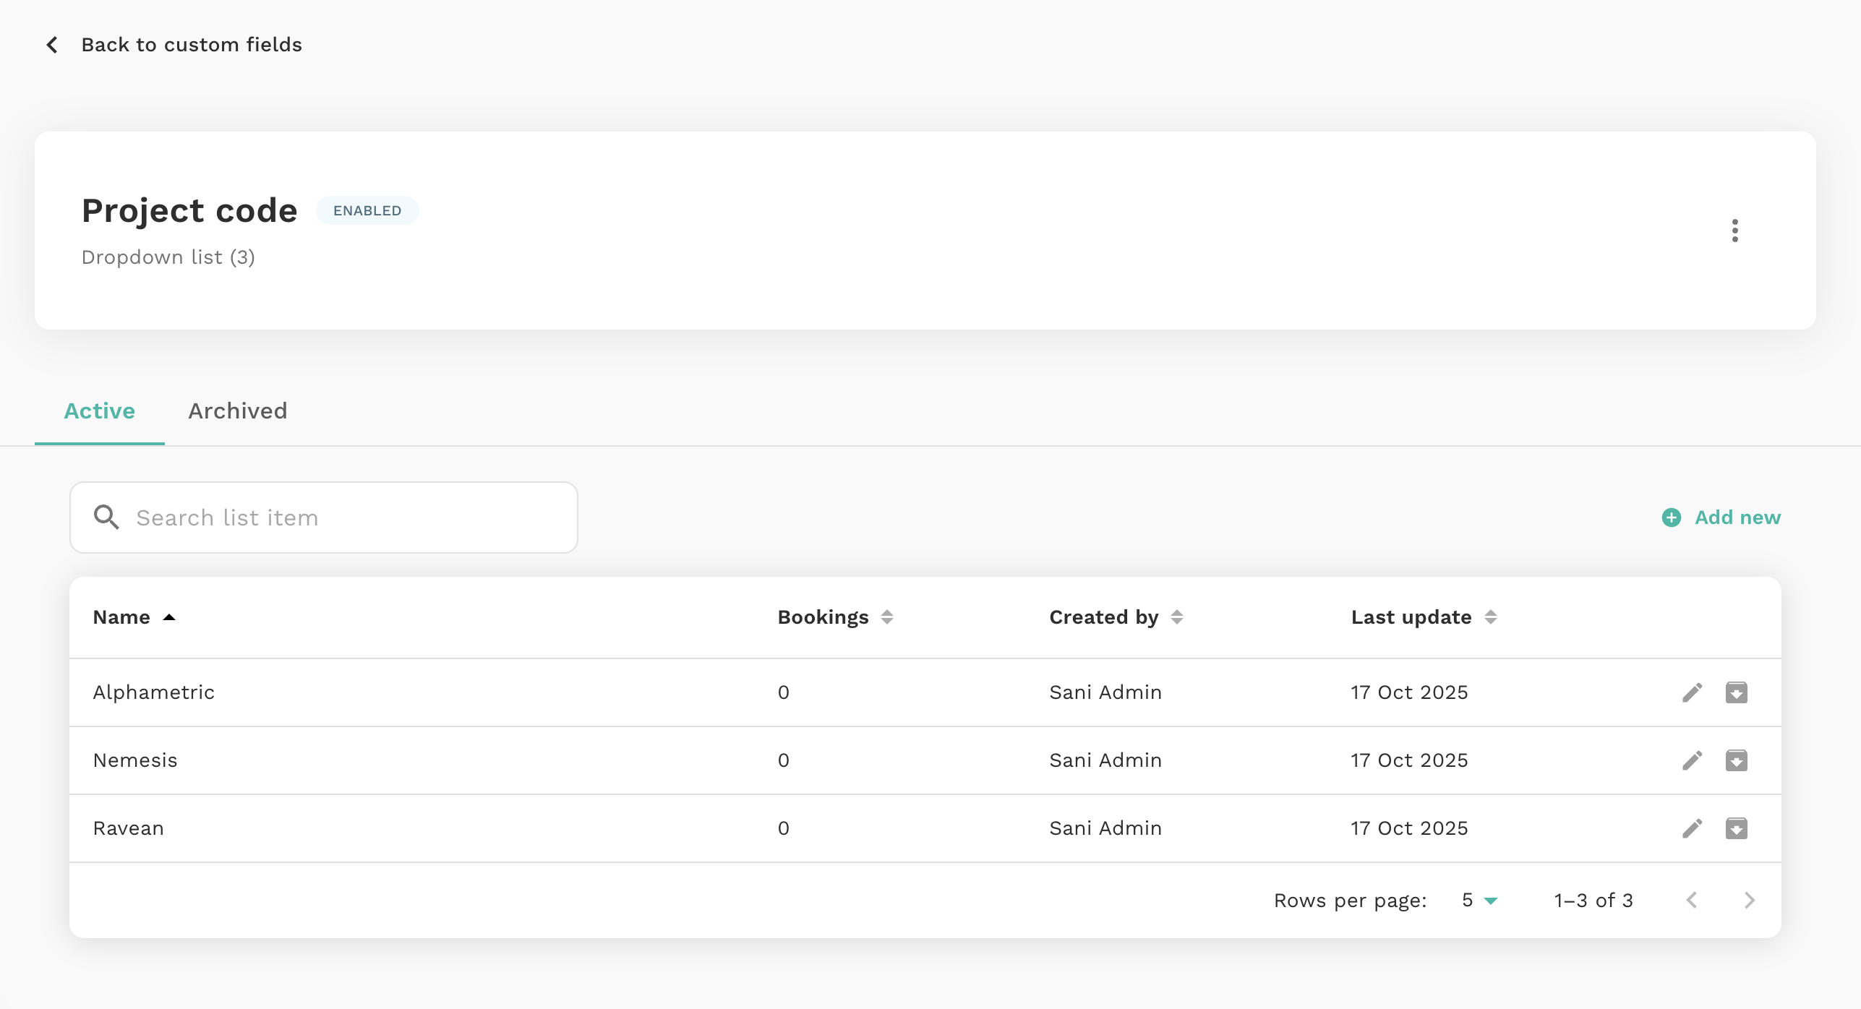The height and width of the screenshot is (1009, 1861).
Task: Open the Project code three-dot menu
Action: 1734,231
